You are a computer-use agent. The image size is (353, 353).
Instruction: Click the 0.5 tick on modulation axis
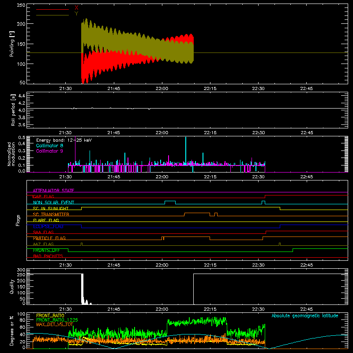[x=22, y=138]
